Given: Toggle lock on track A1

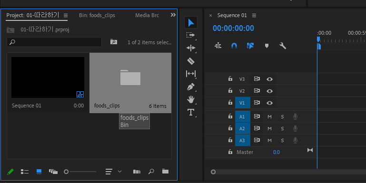Looking at the screenshot, I should [230, 116].
